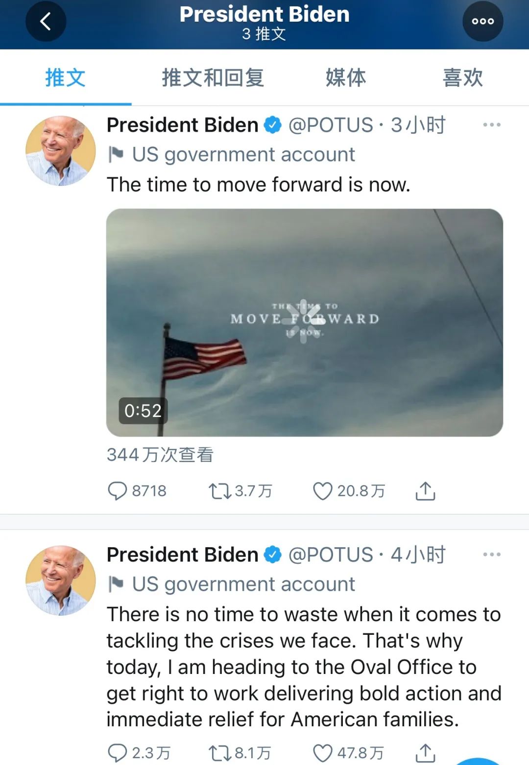Tap the Biden avatar on the second tweet

[61, 580]
